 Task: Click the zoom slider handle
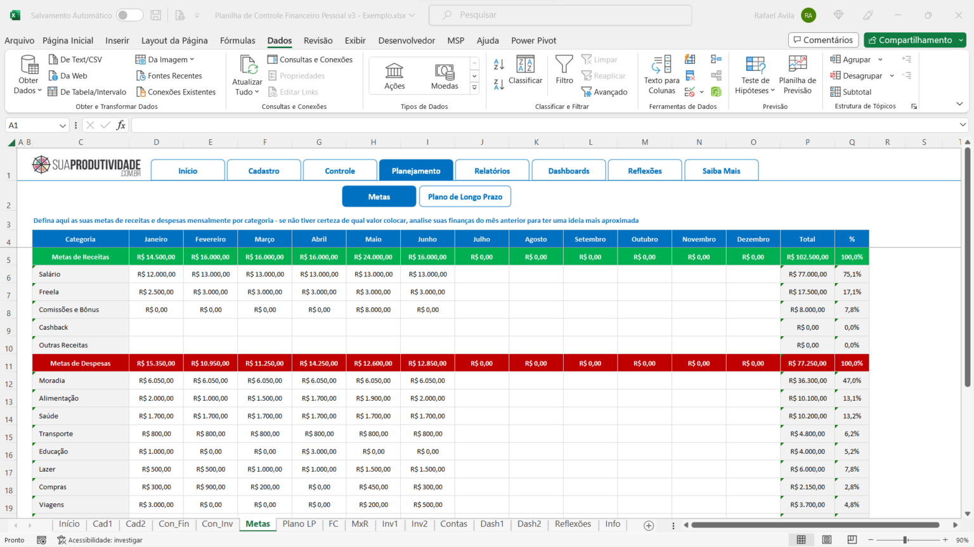pyautogui.click(x=906, y=540)
